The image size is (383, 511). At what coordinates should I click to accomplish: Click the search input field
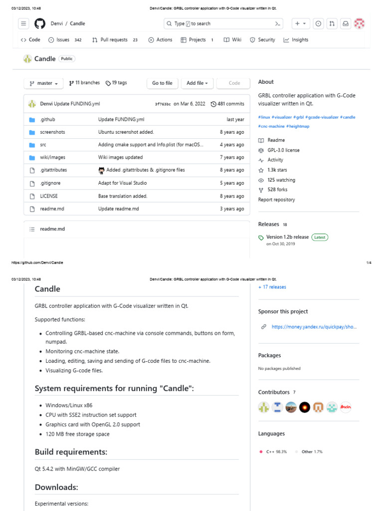pos(219,23)
